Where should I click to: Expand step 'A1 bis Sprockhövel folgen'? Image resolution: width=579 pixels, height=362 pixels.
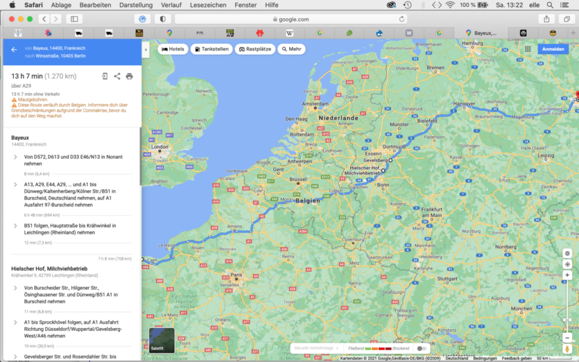15,322
